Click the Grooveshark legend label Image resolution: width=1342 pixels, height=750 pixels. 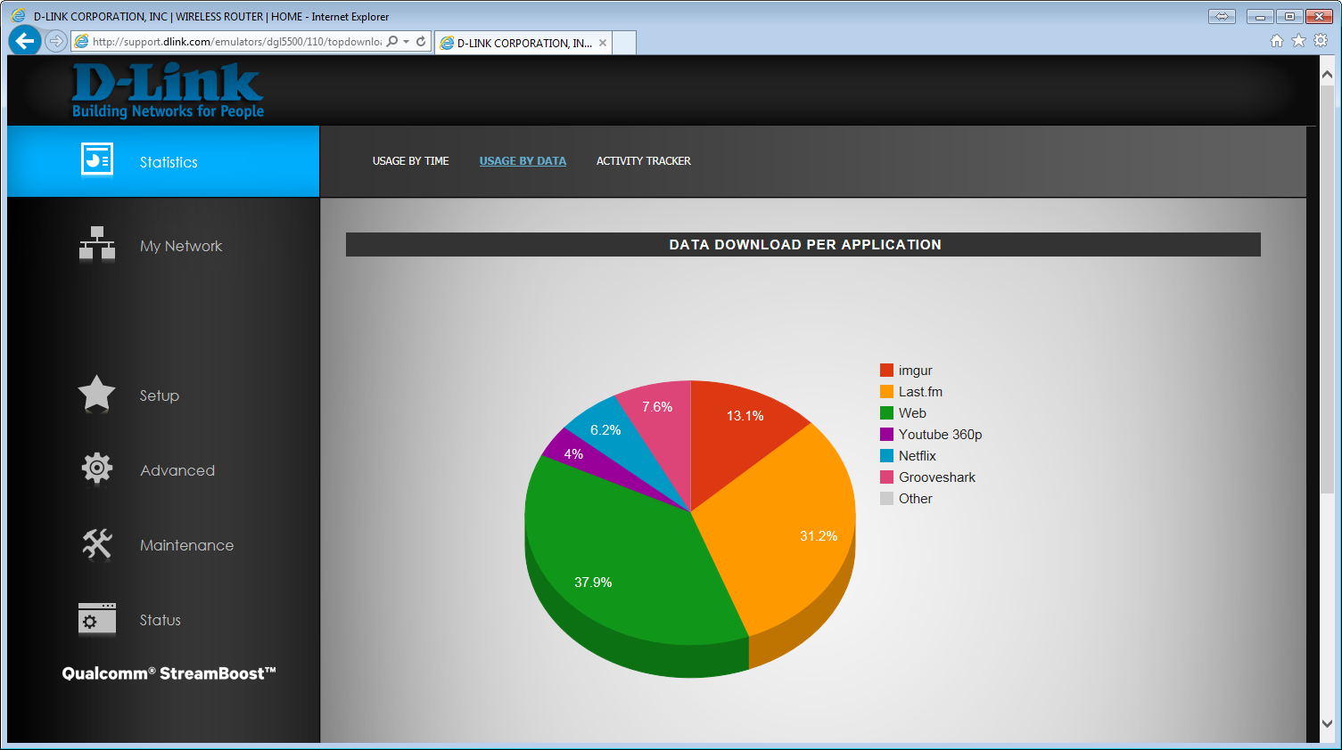pyautogui.click(x=937, y=477)
